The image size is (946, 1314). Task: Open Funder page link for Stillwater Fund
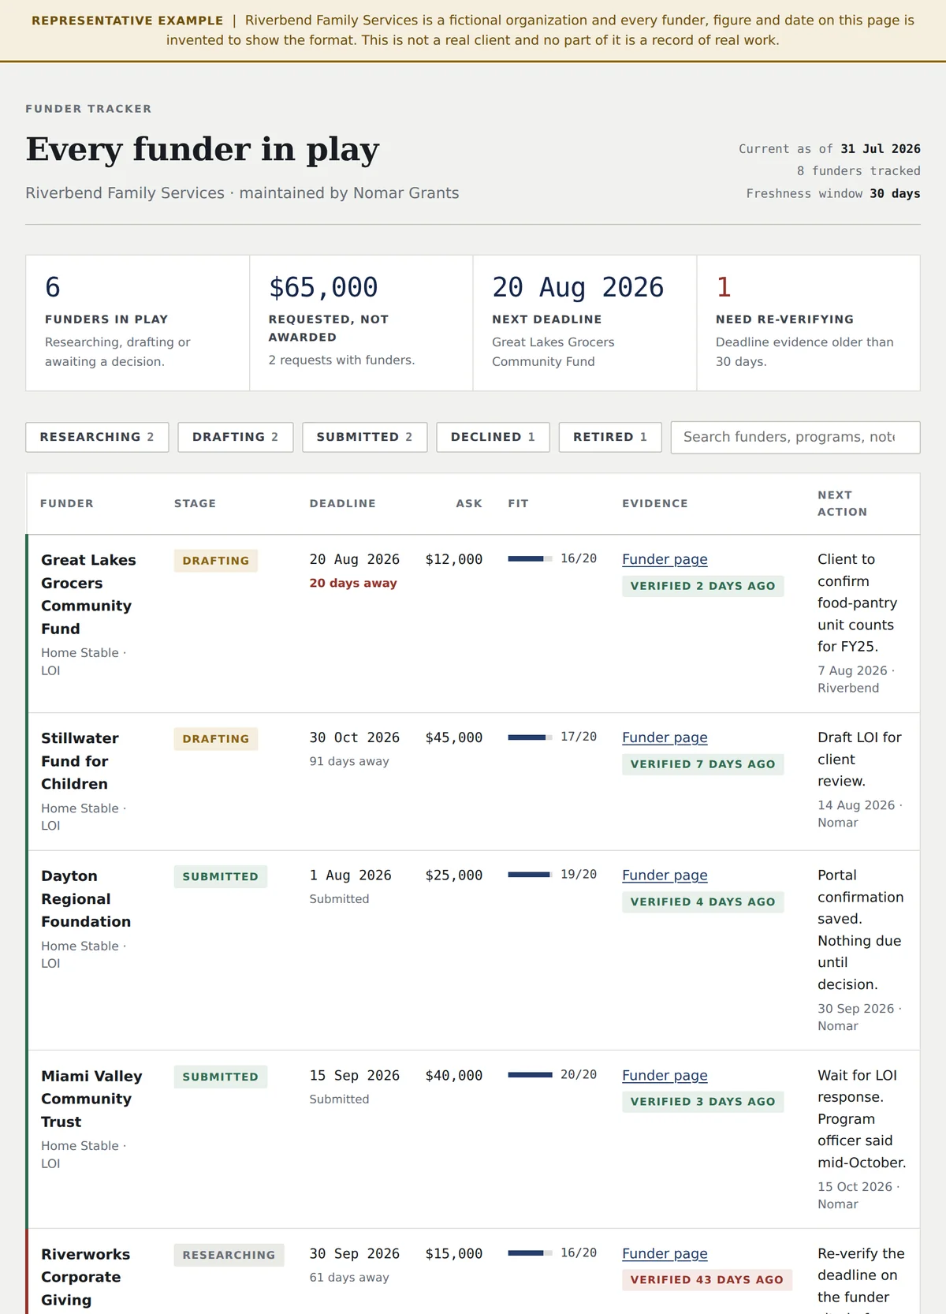pyautogui.click(x=665, y=737)
